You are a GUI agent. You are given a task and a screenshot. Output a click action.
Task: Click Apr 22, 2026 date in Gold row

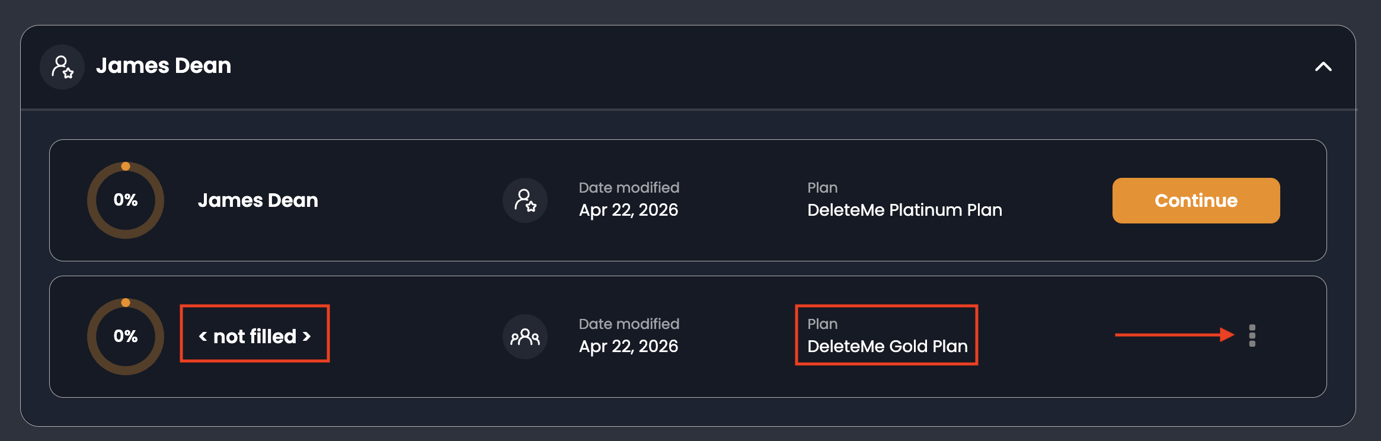tap(628, 347)
